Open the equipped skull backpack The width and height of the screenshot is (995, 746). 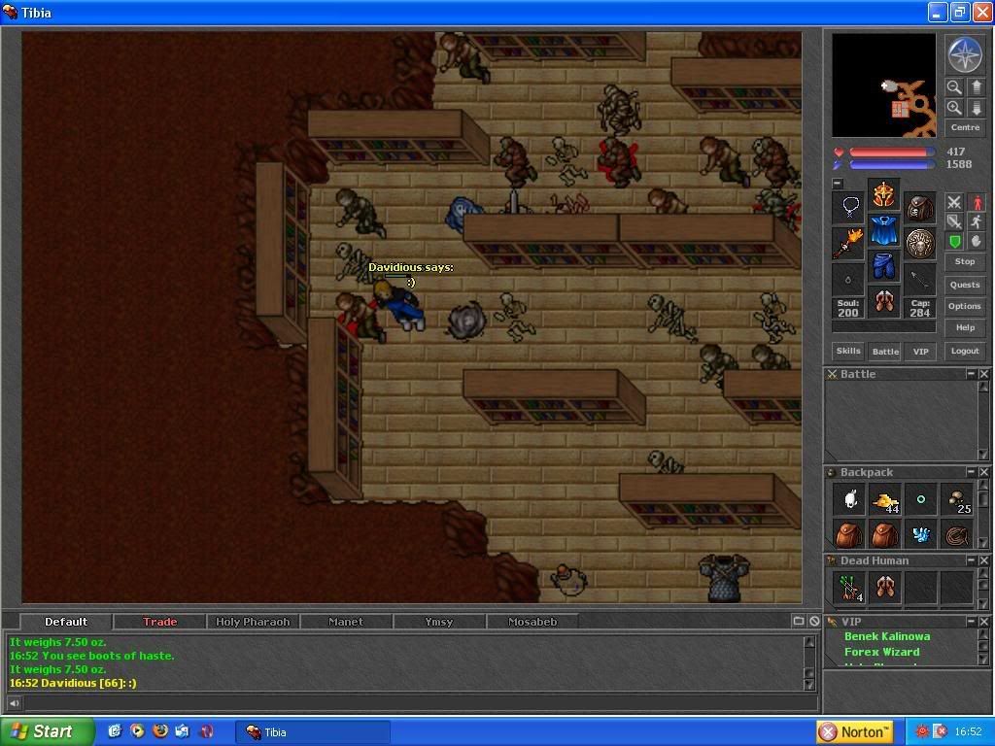tap(919, 207)
